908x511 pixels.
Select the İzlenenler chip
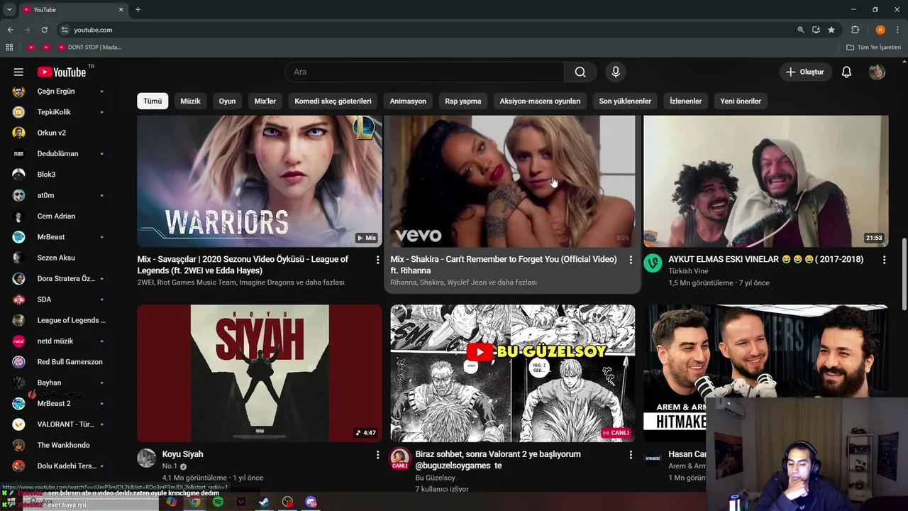[685, 101]
